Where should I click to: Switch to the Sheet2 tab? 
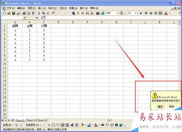31,120
